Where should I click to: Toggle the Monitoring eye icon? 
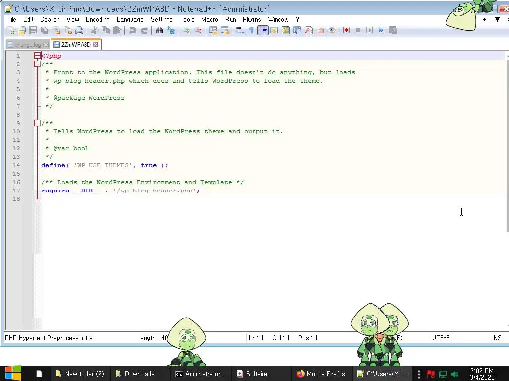[x=332, y=30]
